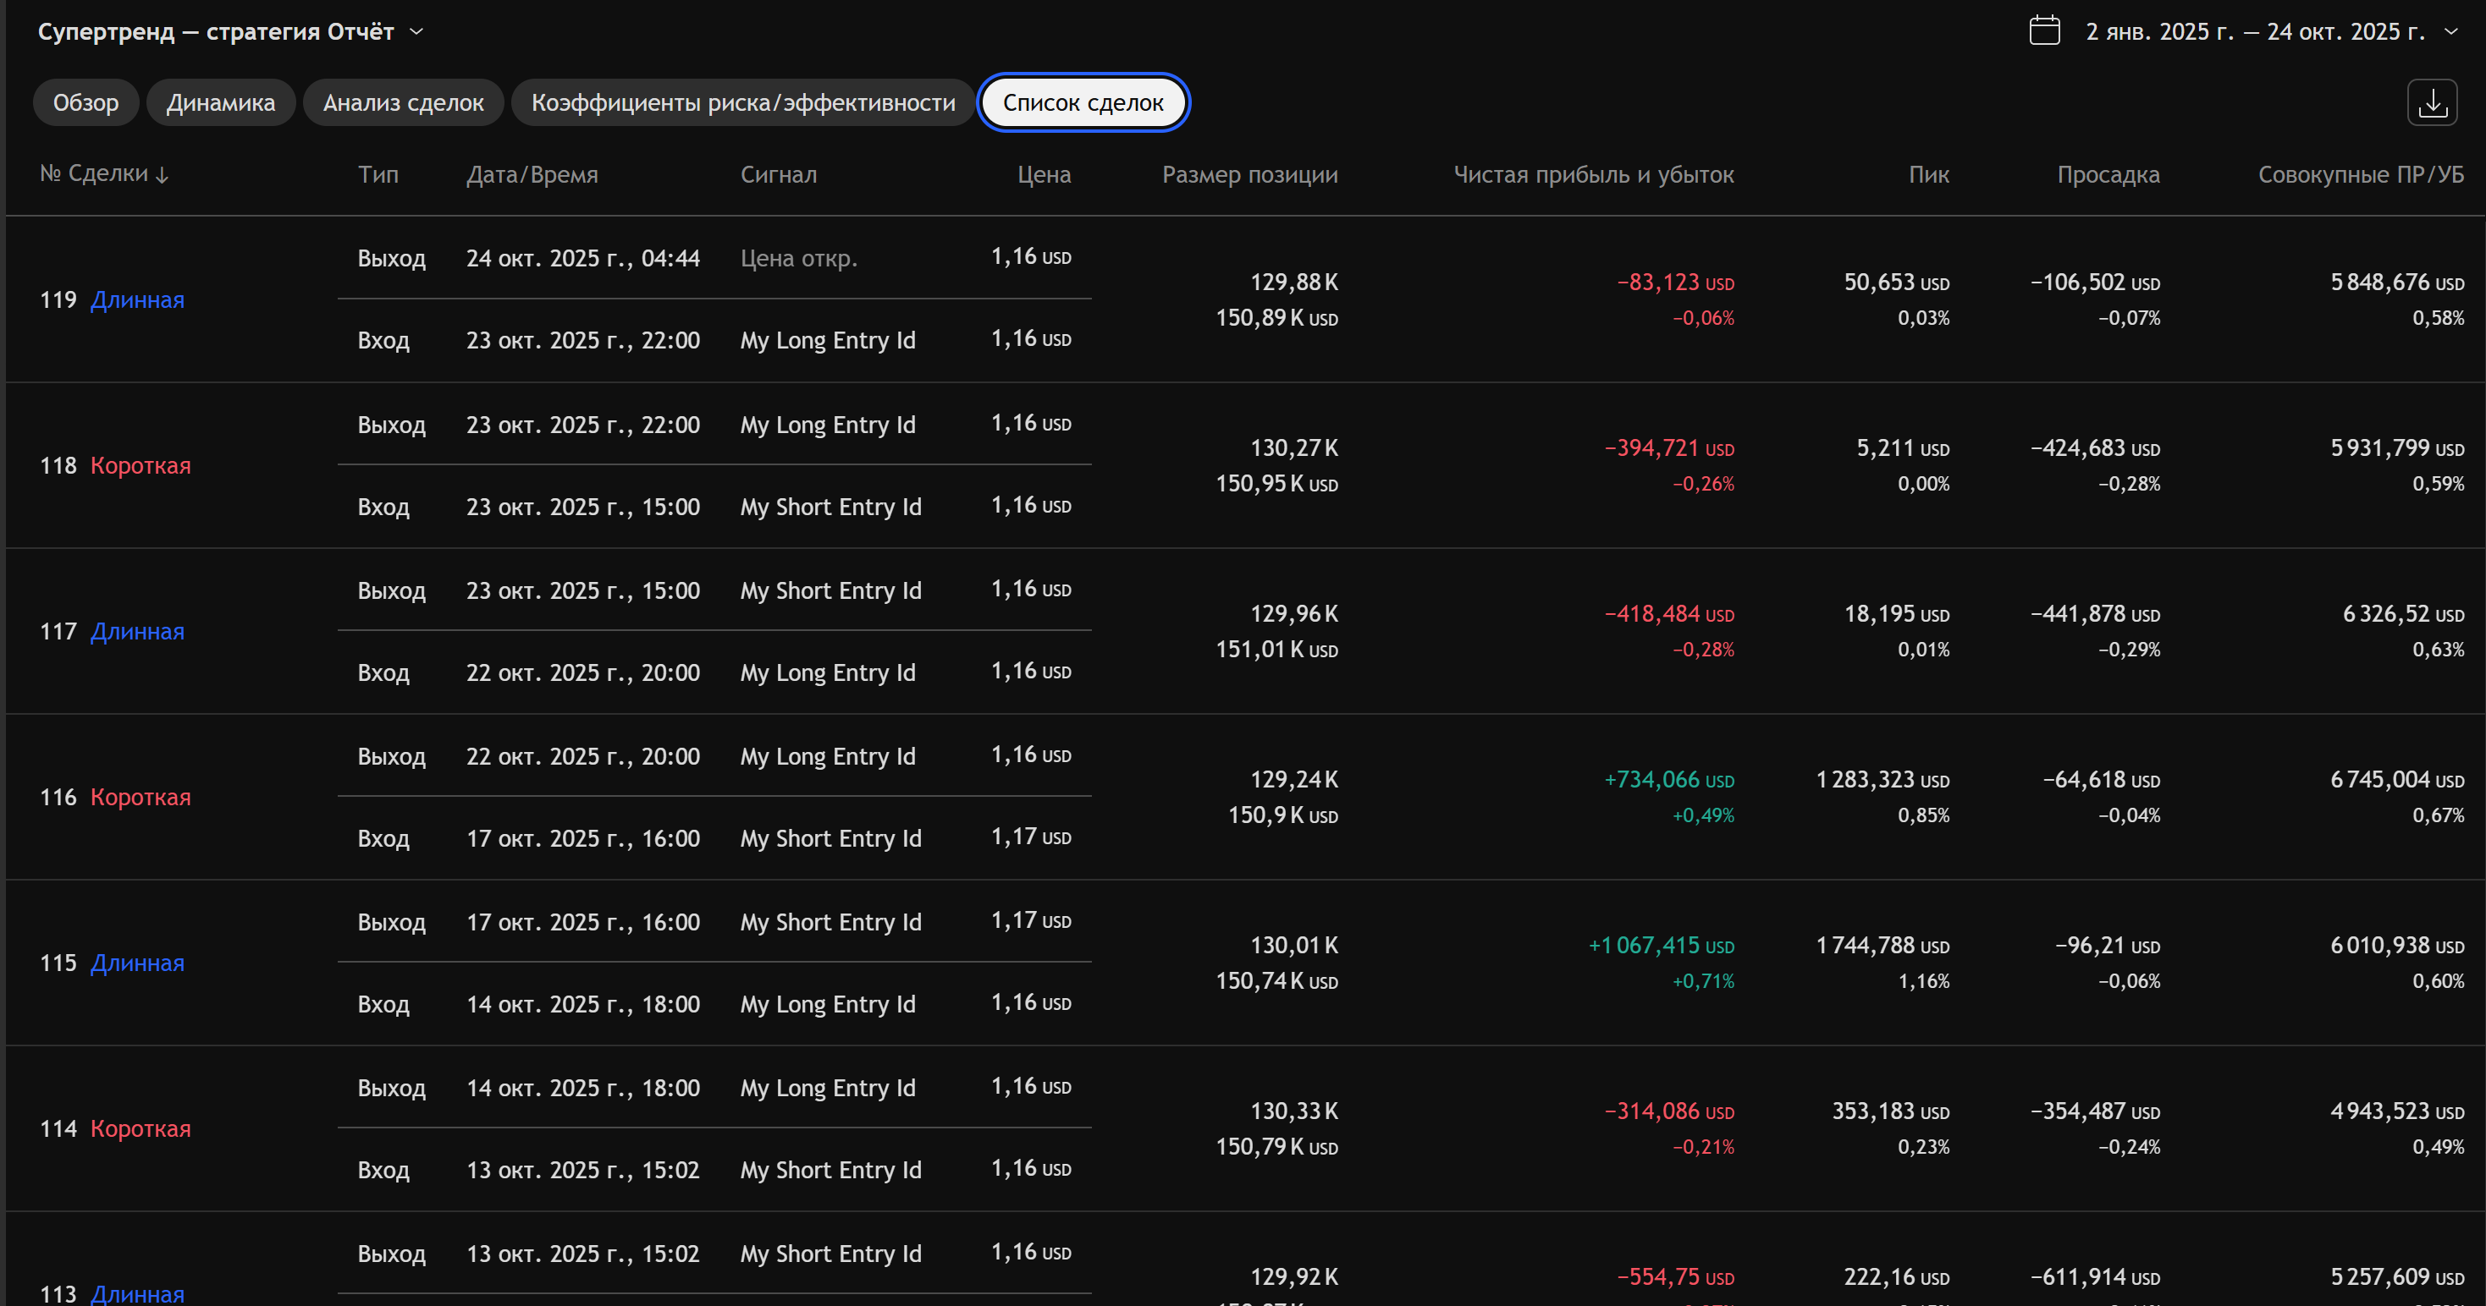
Task: Click the Чистая прибыль и убыток column header
Action: 1593,174
